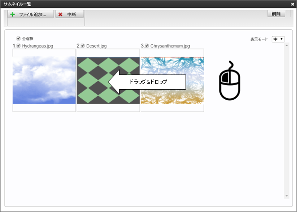Close the サムネイル一覧 dialog
Image resolution: width=297 pixels, height=212 pixels.
click(x=292, y=4)
